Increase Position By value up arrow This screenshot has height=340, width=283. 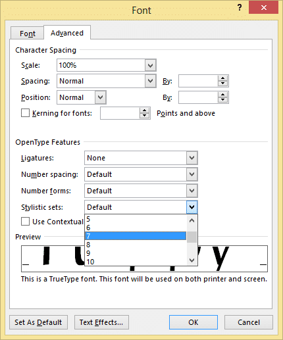pyautogui.click(x=222, y=95)
